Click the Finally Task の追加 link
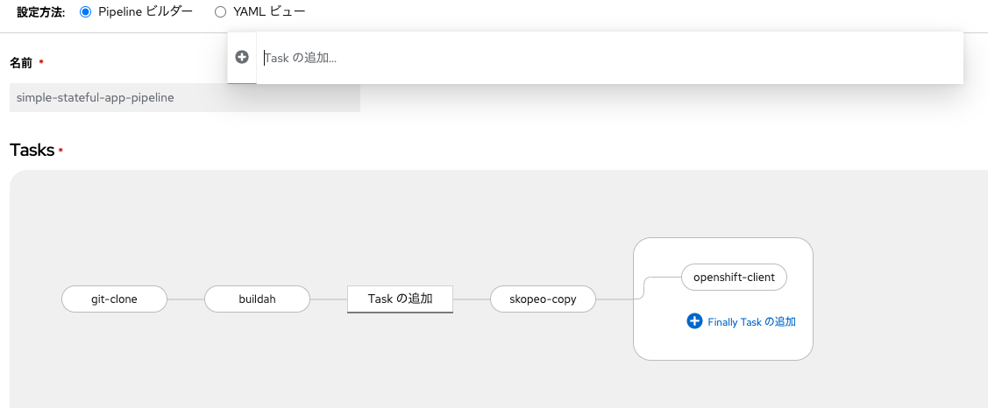The image size is (988, 408). click(x=751, y=321)
